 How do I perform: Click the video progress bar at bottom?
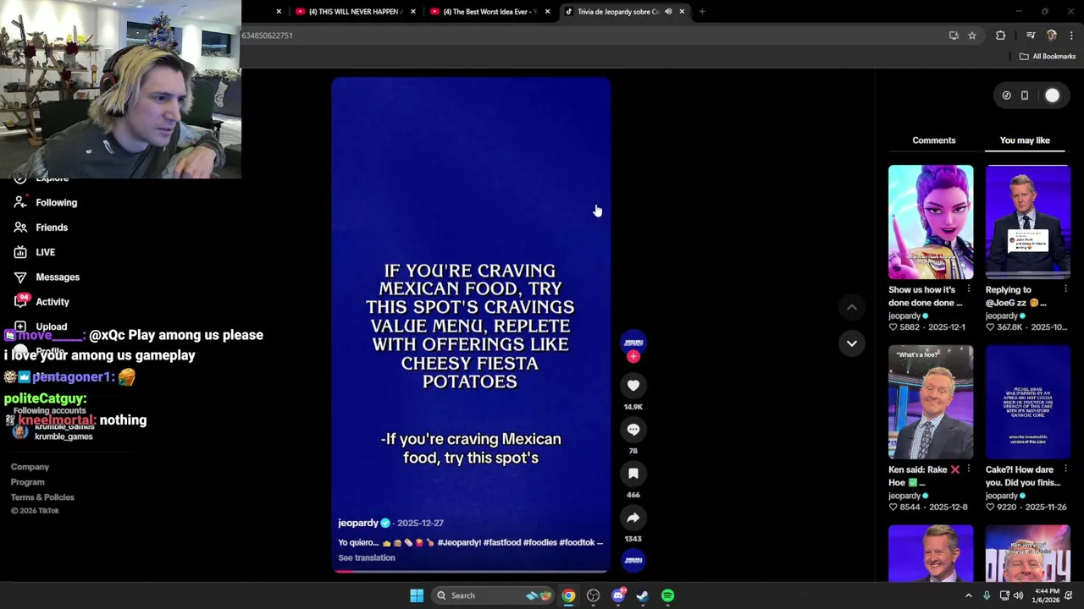(471, 571)
